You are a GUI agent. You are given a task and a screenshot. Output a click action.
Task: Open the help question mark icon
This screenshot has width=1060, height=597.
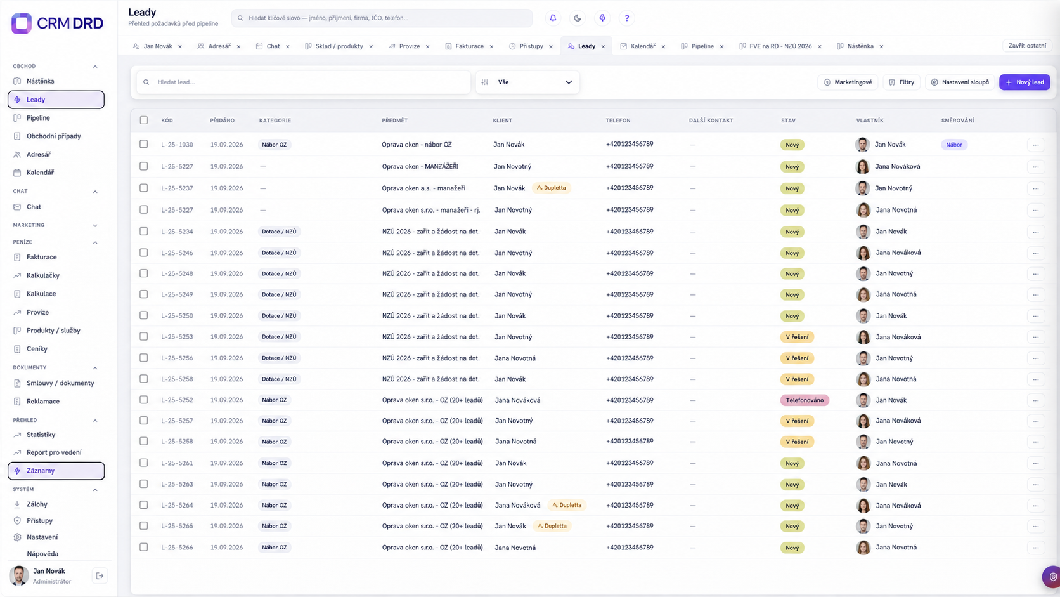click(x=627, y=18)
